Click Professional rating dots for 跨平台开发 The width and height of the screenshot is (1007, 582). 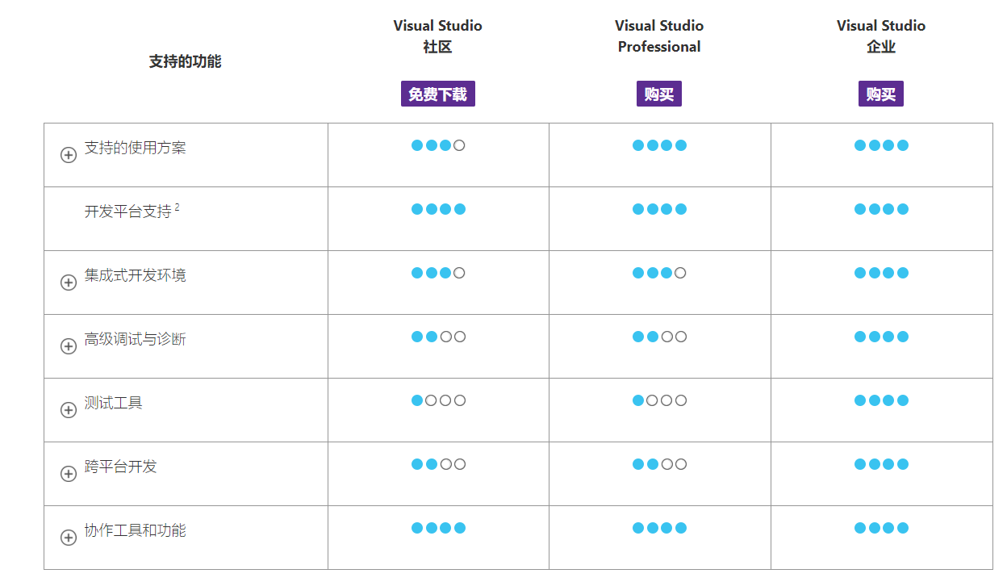click(659, 464)
